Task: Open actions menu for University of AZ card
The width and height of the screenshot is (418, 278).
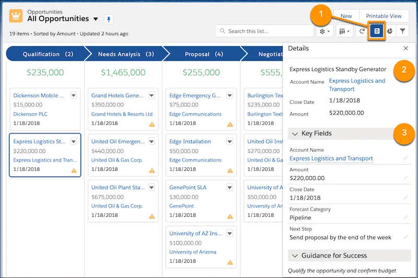Action: click(229, 234)
